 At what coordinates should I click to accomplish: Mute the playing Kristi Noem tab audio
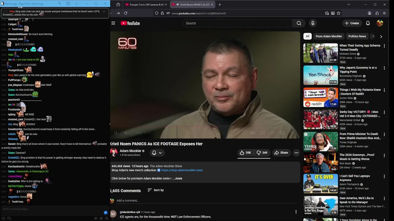[178, 5]
